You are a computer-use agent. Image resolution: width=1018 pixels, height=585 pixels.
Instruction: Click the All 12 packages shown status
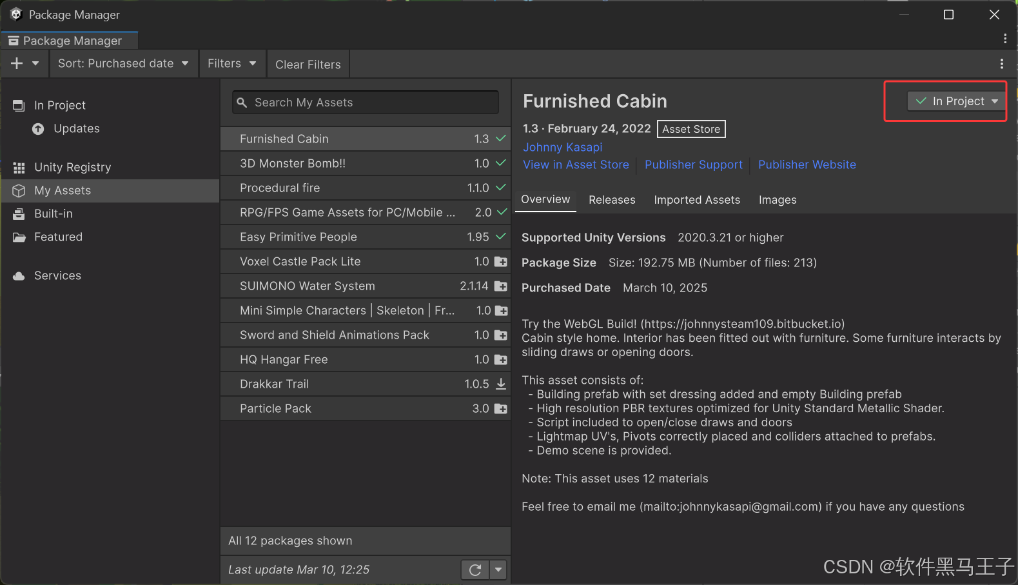pos(290,540)
